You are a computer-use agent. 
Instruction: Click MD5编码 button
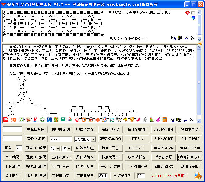coord(12,157)
